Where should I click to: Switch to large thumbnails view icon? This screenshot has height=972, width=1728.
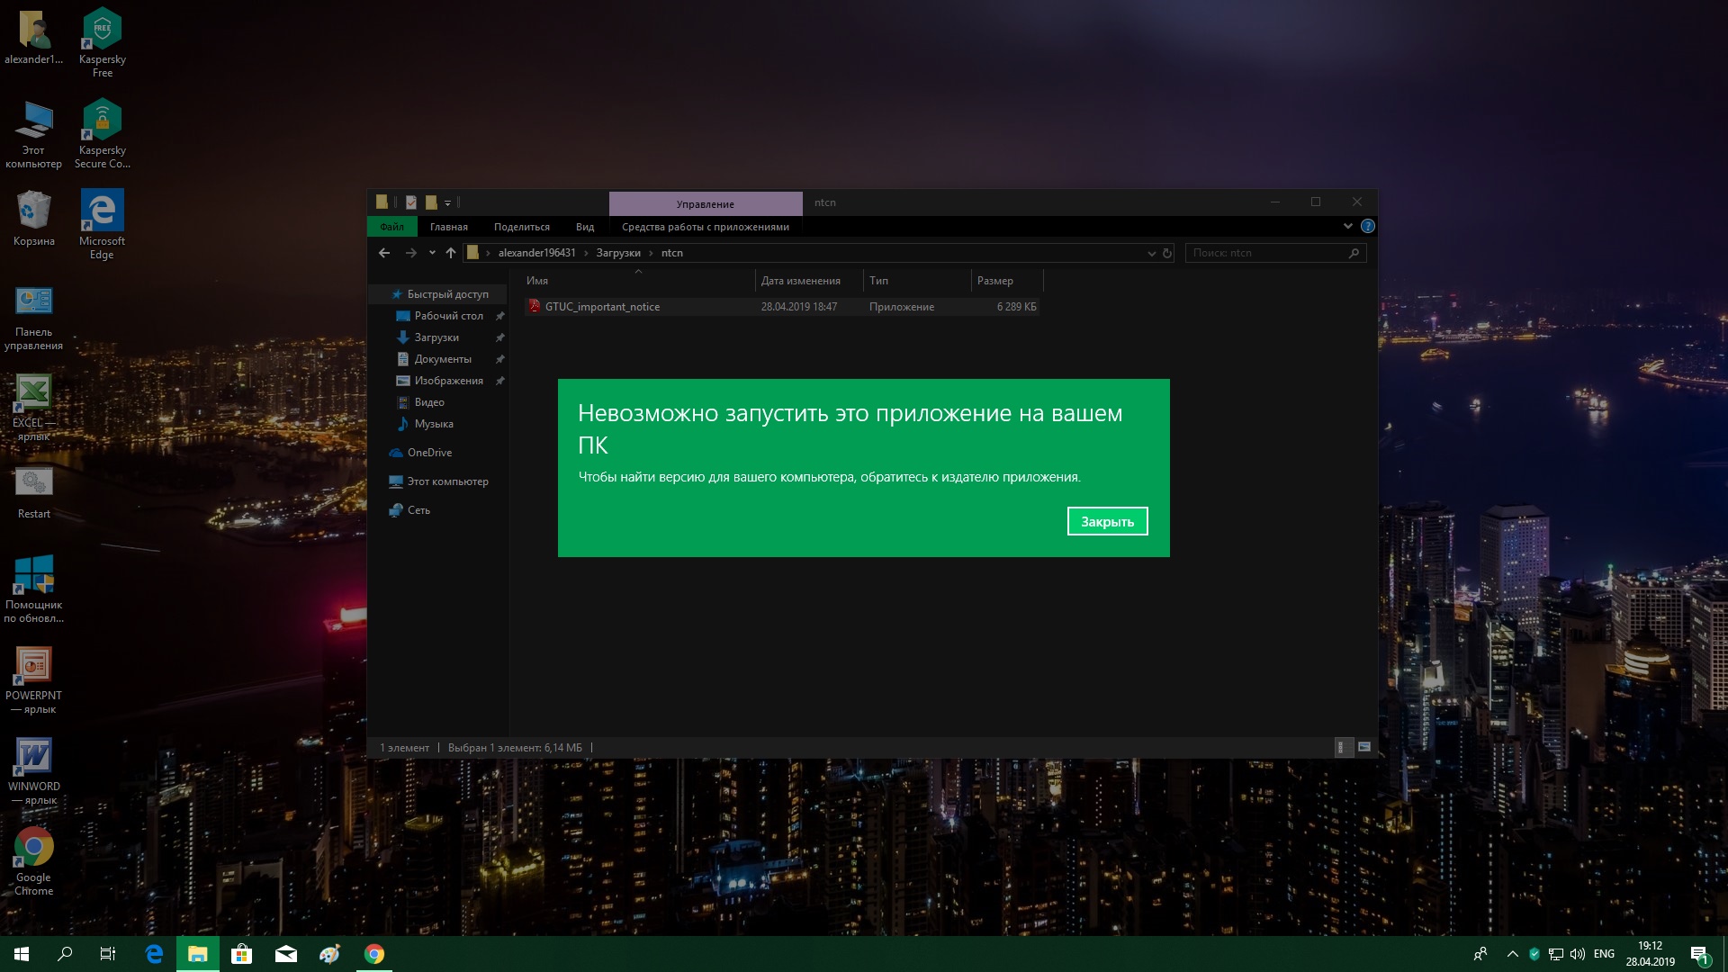pyautogui.click(x=1364, y=747)
